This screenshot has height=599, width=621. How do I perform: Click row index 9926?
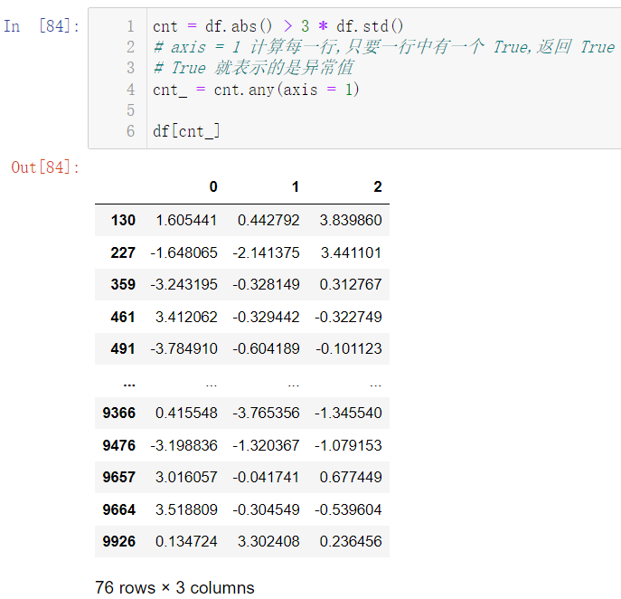click(119, 541)
